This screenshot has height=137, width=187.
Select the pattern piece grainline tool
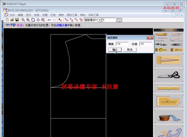point(169,101)
